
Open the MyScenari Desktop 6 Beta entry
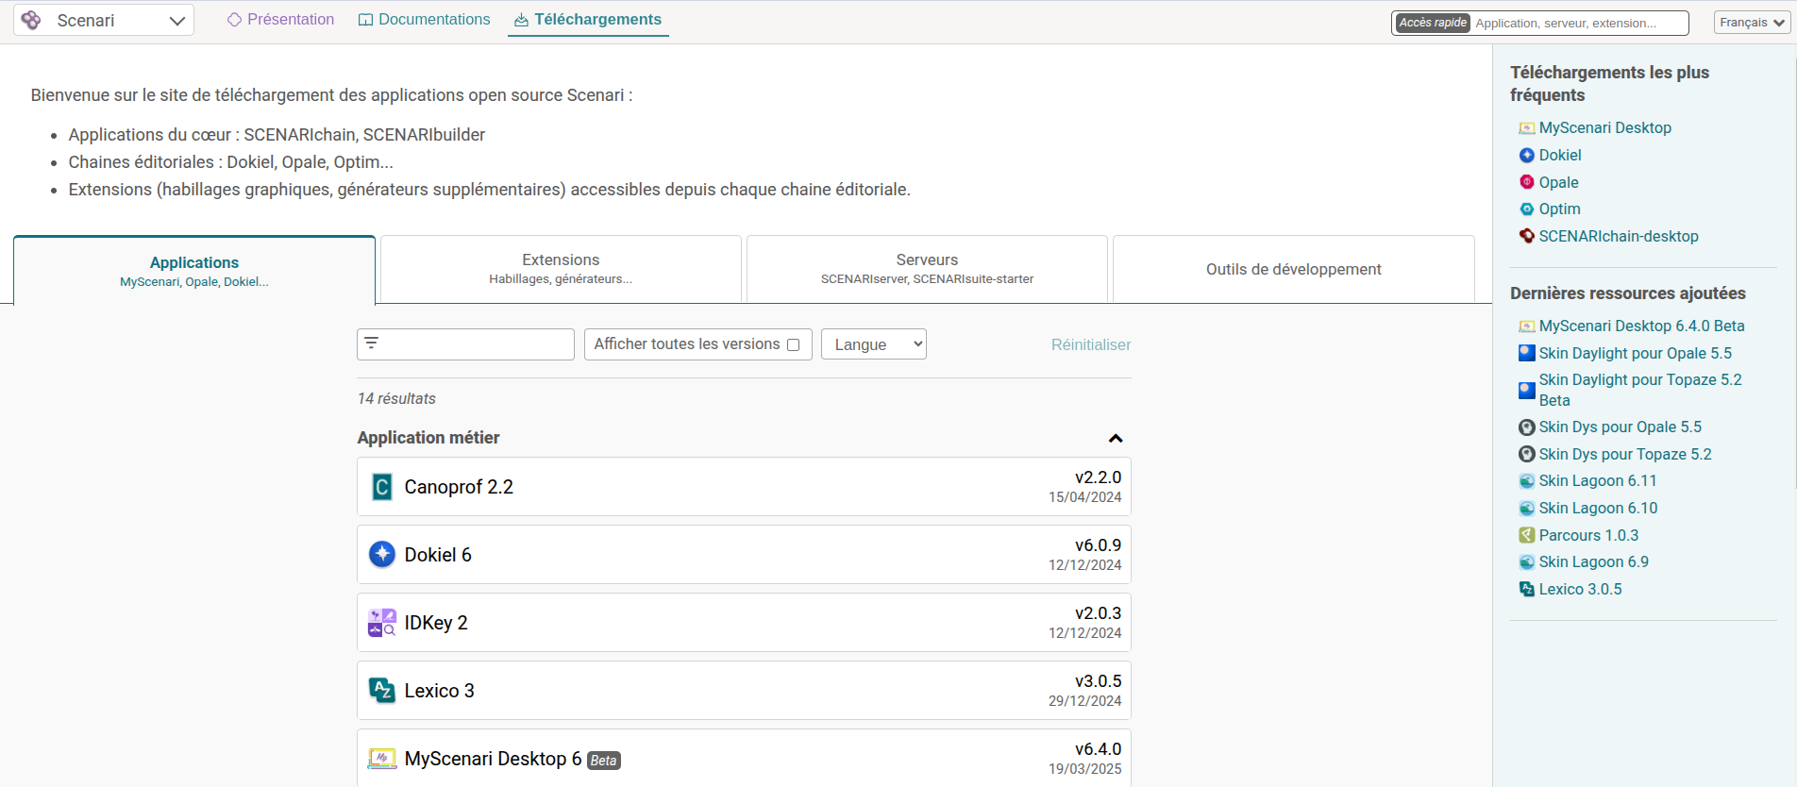click(744, 758)
